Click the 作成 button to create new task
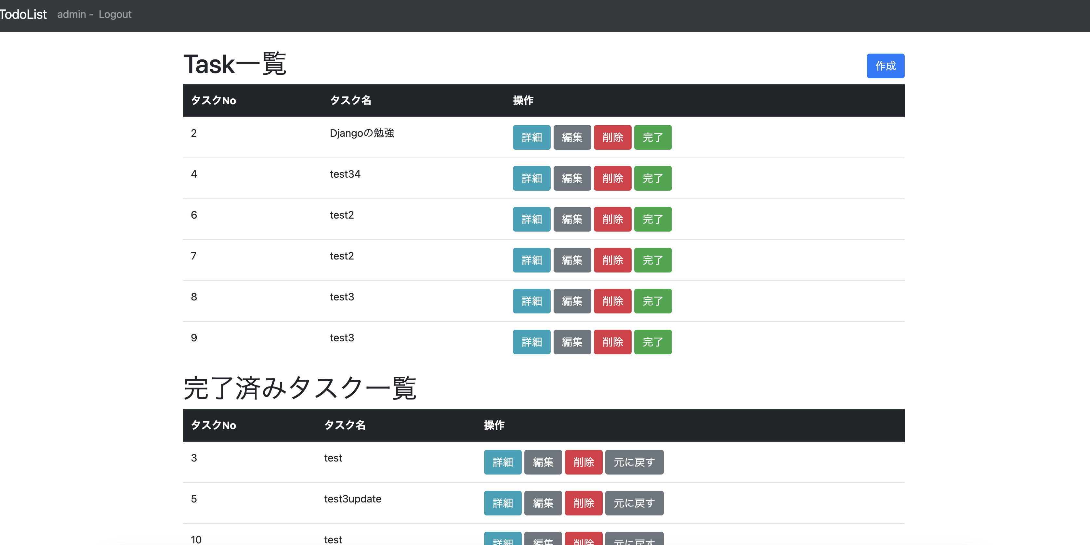Image resolution: width=1090 pixels, height=545 pixels. point(885,66)
